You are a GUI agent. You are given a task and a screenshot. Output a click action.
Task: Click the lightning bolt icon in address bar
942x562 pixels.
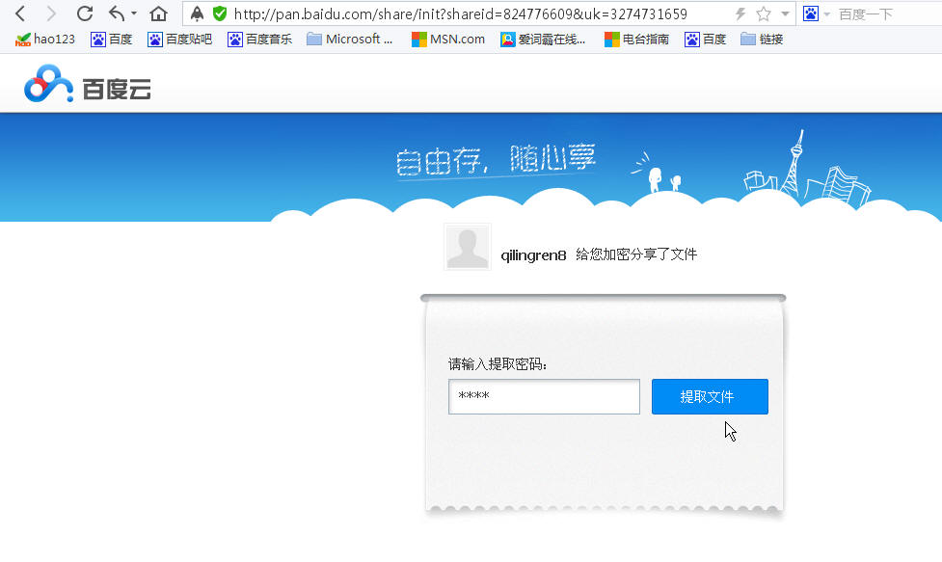(740, 13)
